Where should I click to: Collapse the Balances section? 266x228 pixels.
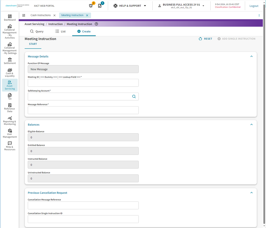tap(251, 124)
